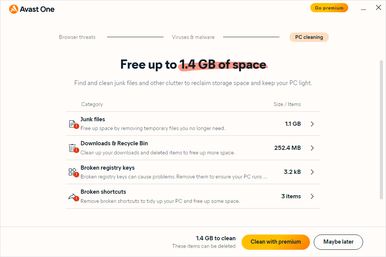Expand Broken shortcuts chevron arrow
This screenshot has width=386, height=257.
click(312, 196)
